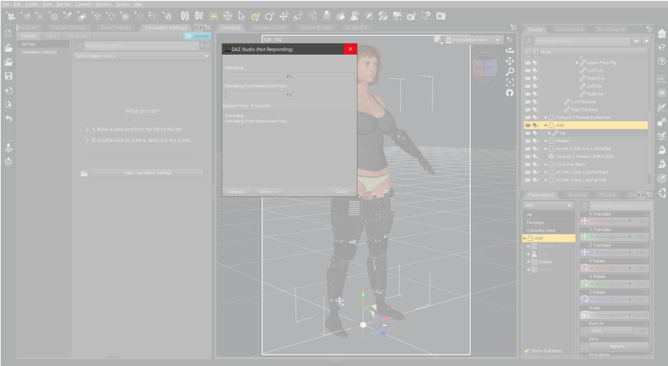The height and width of the screenshot is (366, 668).
Task: Click the viewport draw style sphere icon
Action: pyautogui.click(x=437, y=40)
